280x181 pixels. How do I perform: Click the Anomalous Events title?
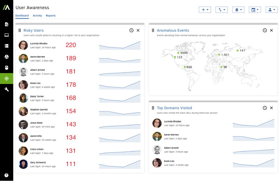173,30
